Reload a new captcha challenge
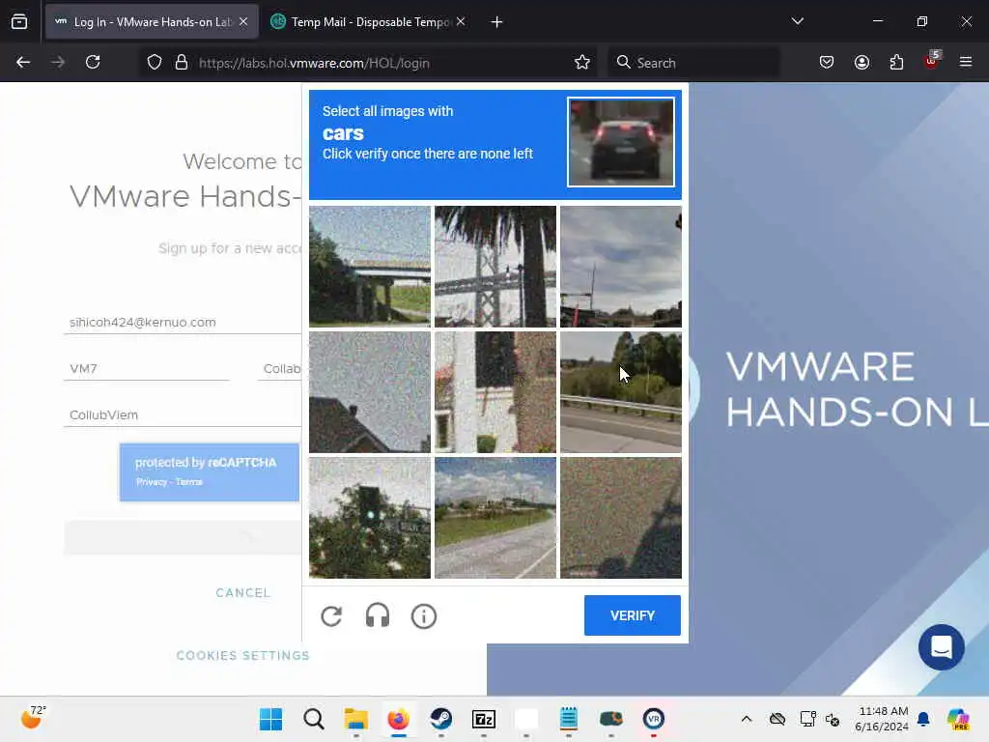Image resolution: width=989 pixels, height=742 pixels. (x=331, y=615)
